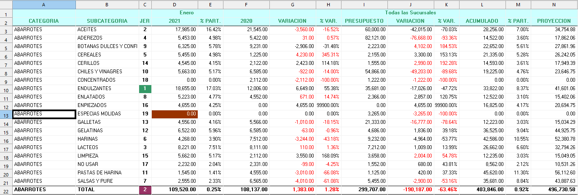Screen dimensions: 578x195
Task: Click the purple-highlighted cell in the TOTAL row
Action: 145,190
